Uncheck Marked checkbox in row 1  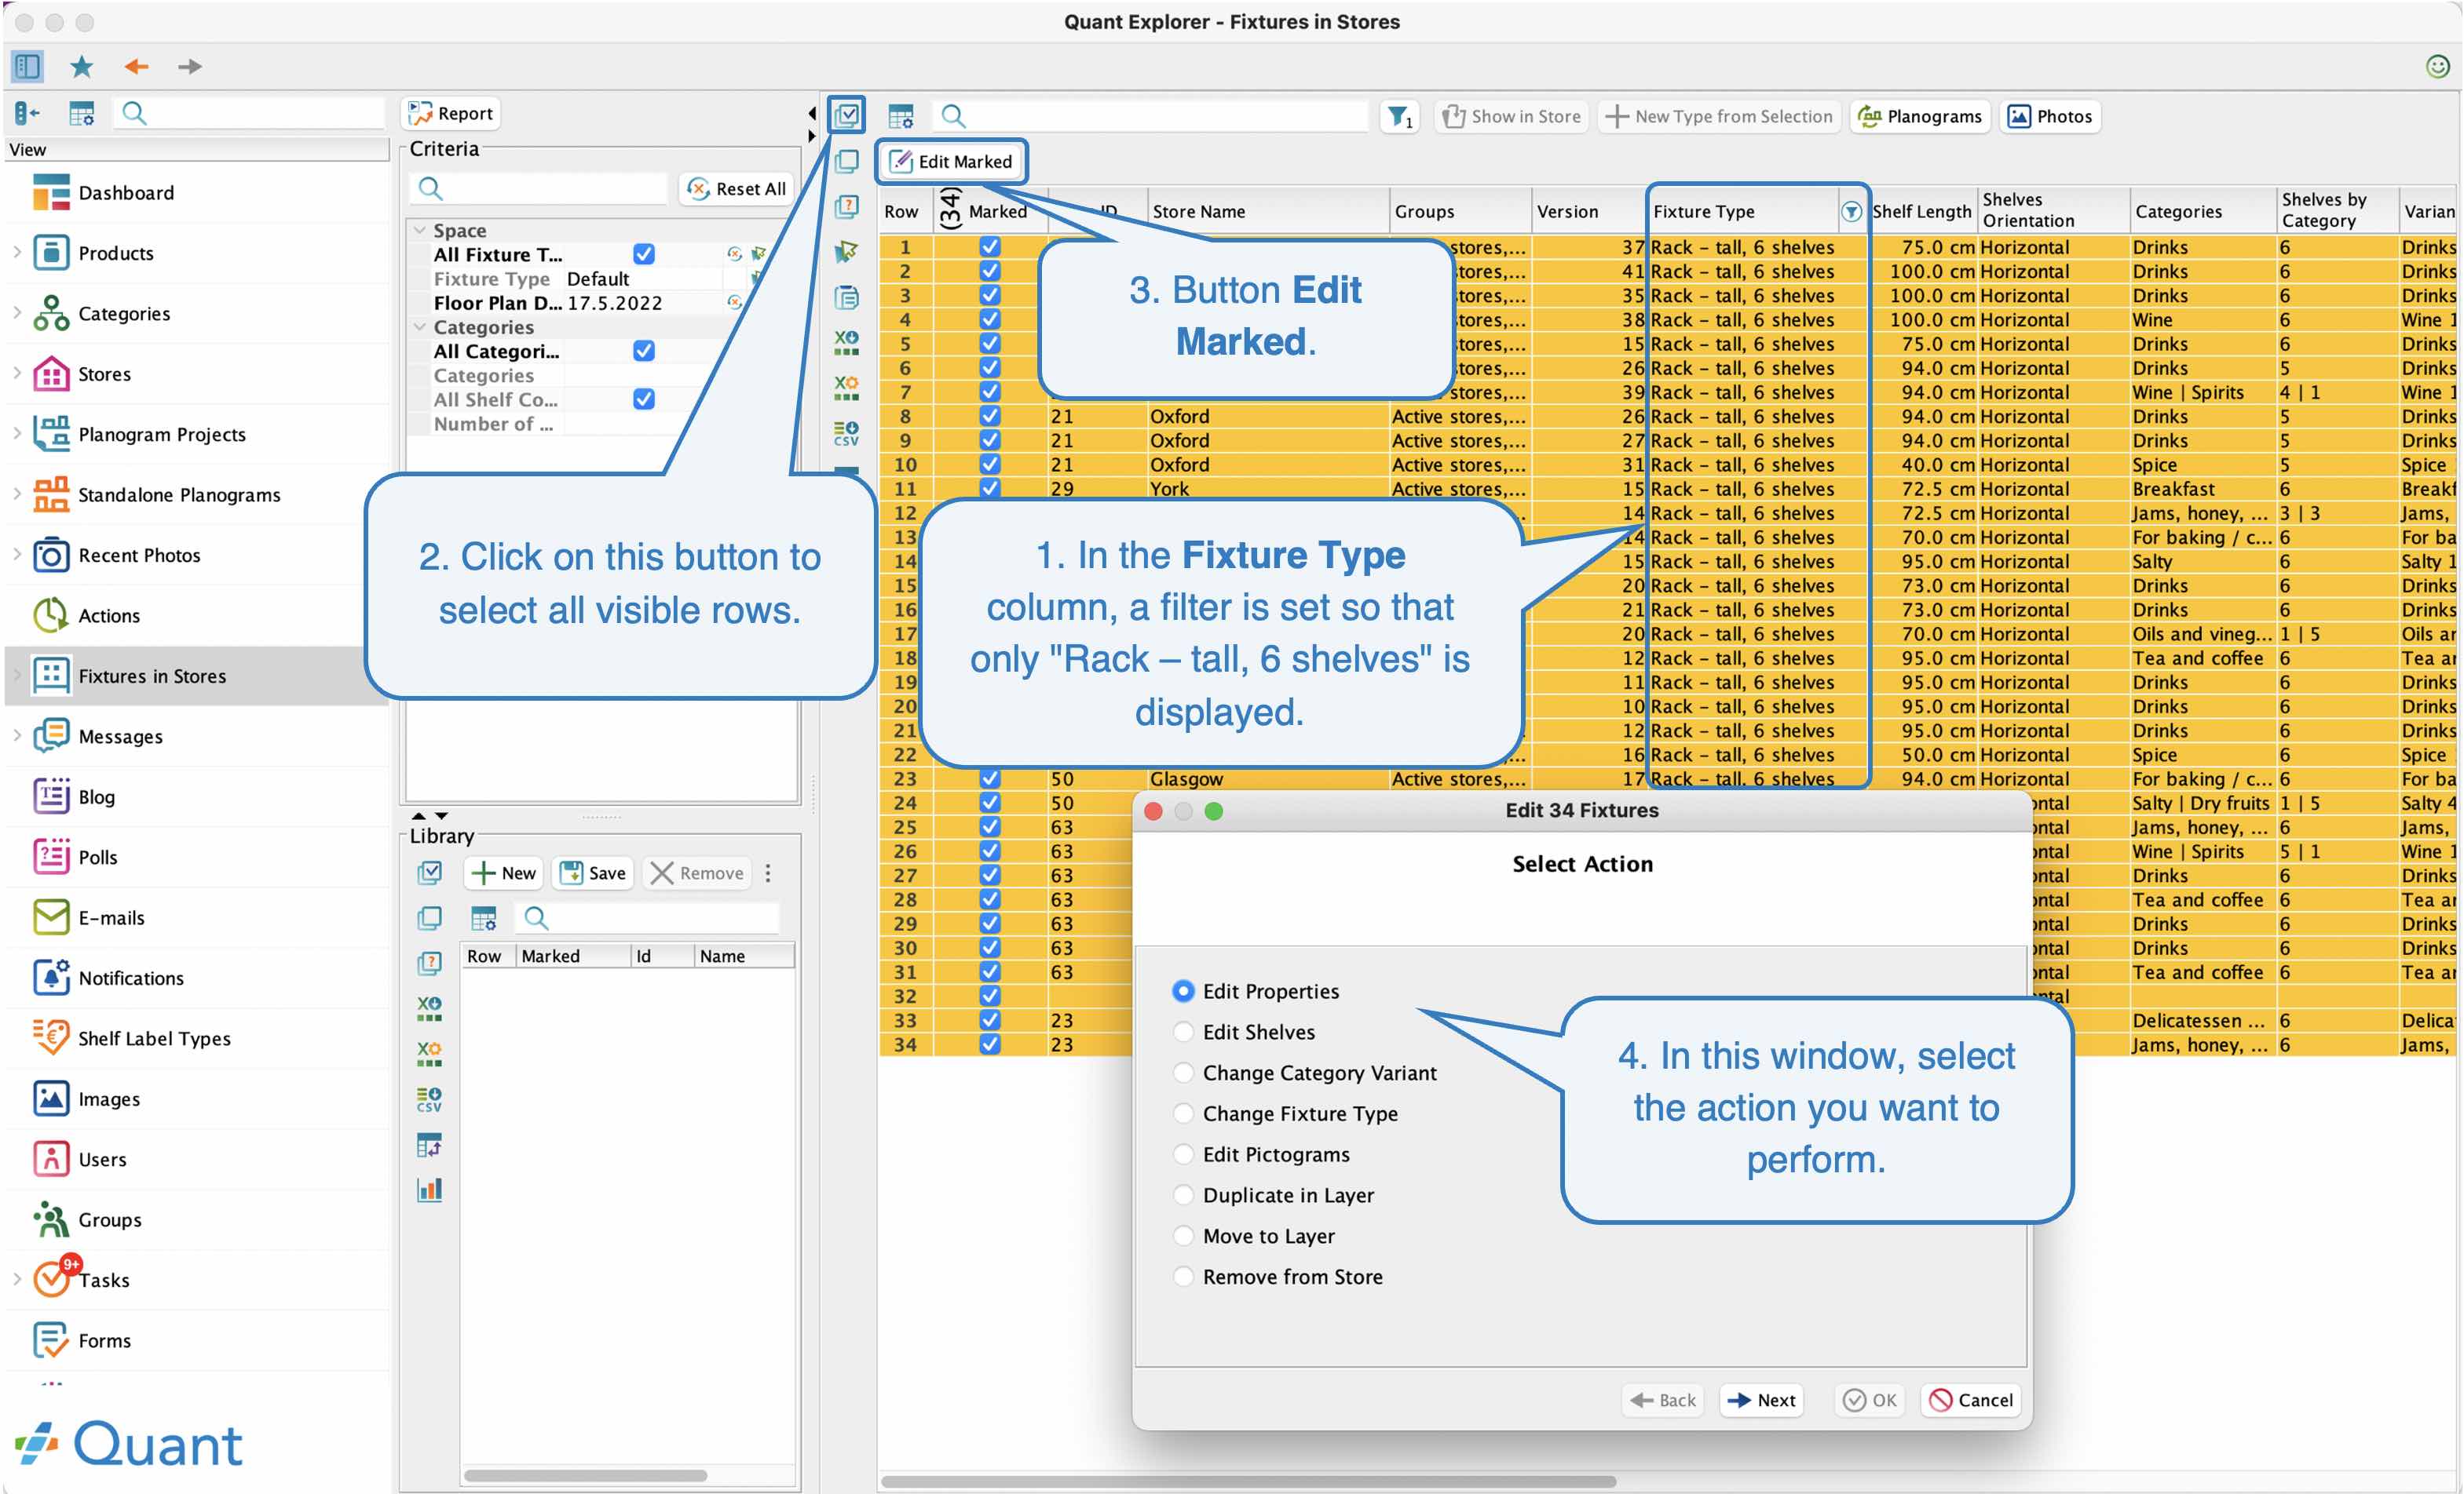pyautogui.click(x=989, y=246)
